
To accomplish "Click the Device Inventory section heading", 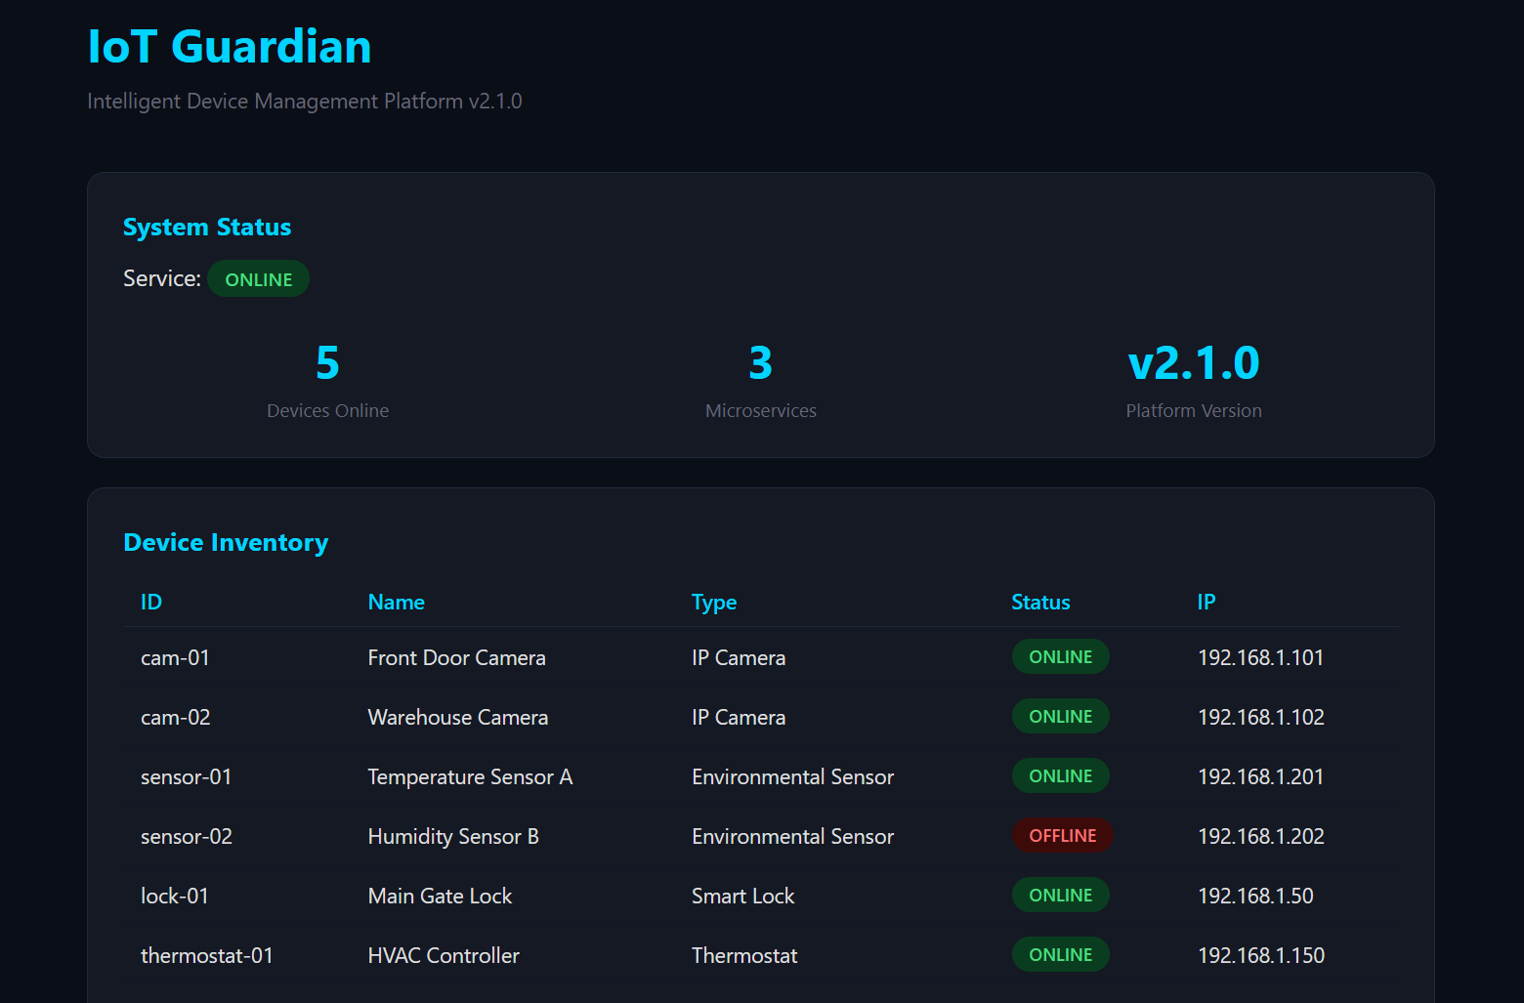I will pos(226,543).
